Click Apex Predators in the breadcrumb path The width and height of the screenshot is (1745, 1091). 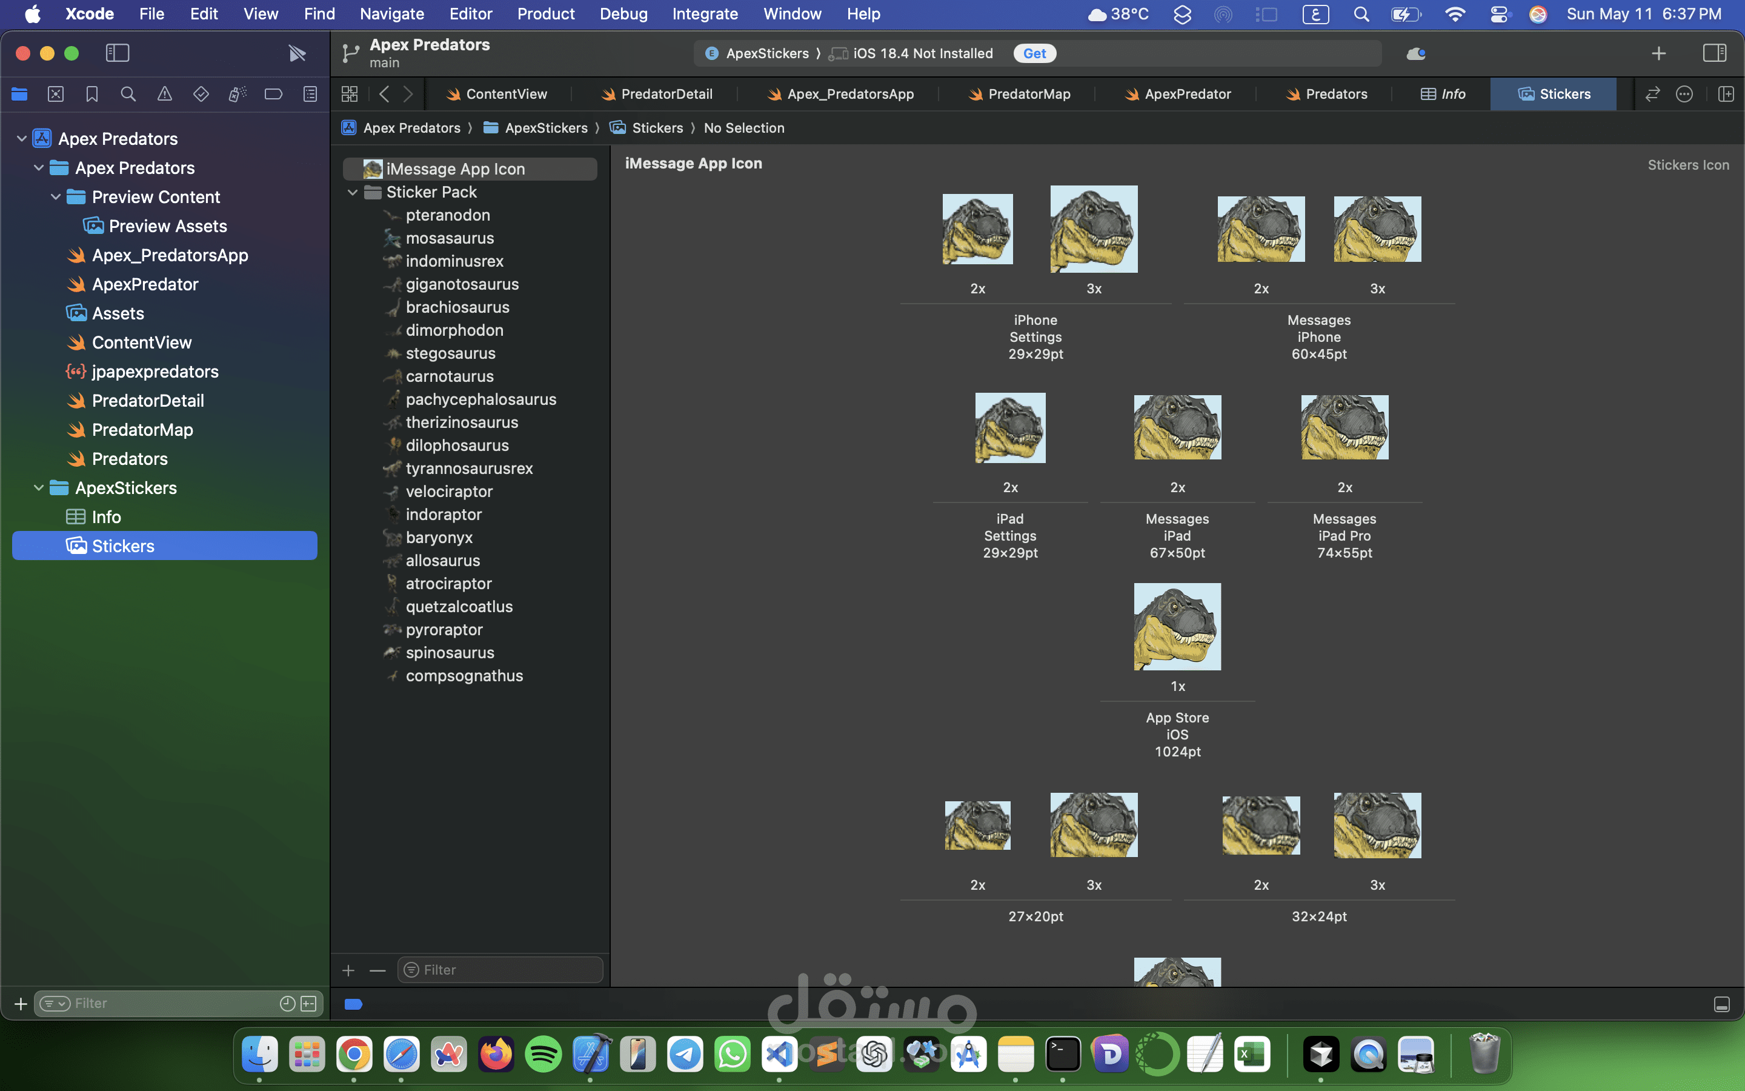(x=401, y=128)
